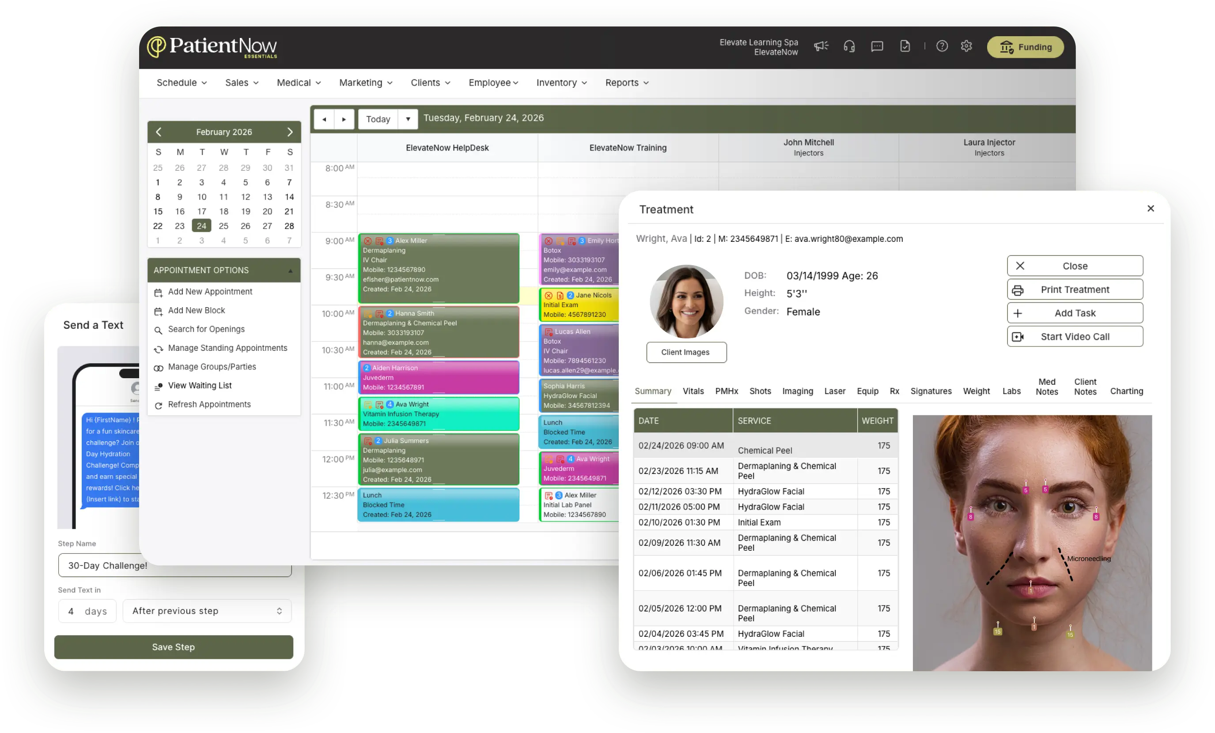This screenshot has height=733, width=1215.
Task: Click the Print Treatment button
Action: [x=1075, y=289]
